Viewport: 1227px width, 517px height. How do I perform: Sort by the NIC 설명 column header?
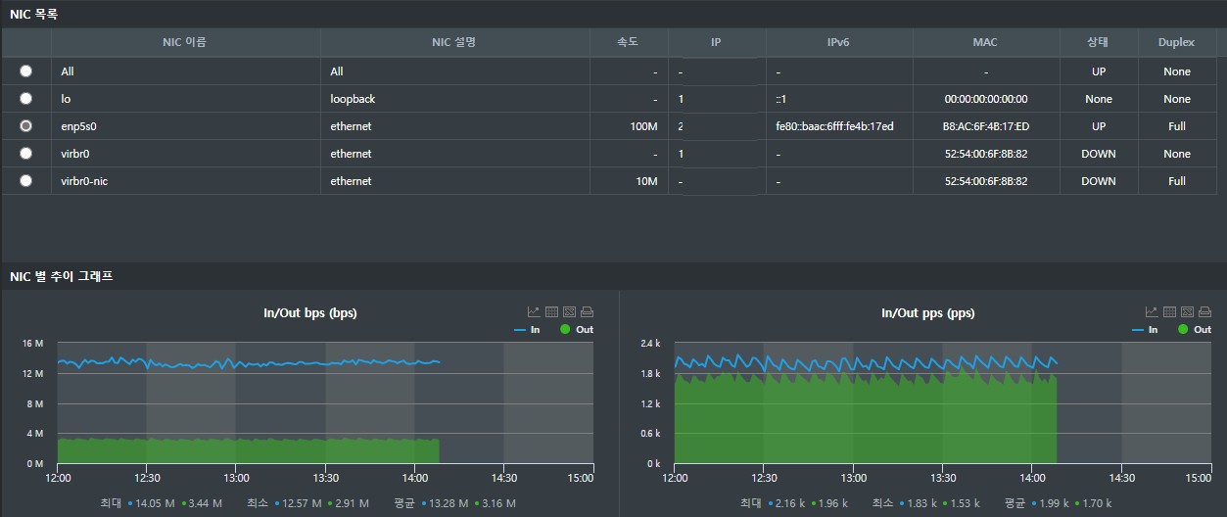coord(454,42)
